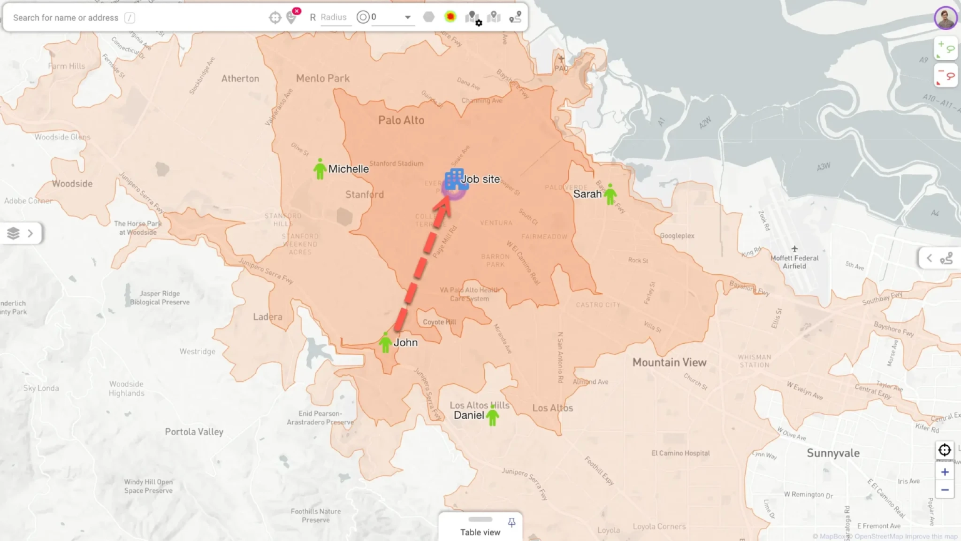Select the red subtract travel-area tool
961x541 pixels.
[945, 75]
